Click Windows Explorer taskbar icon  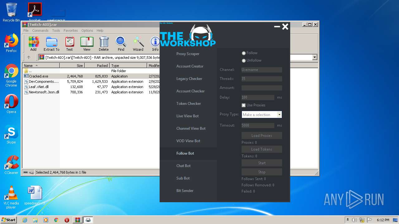point(35,220)
